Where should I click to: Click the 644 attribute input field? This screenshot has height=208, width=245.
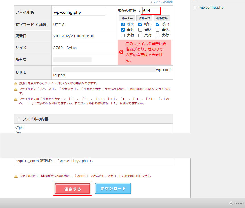pos(151,10)
